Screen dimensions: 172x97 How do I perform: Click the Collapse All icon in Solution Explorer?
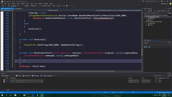tap(162, 11)
